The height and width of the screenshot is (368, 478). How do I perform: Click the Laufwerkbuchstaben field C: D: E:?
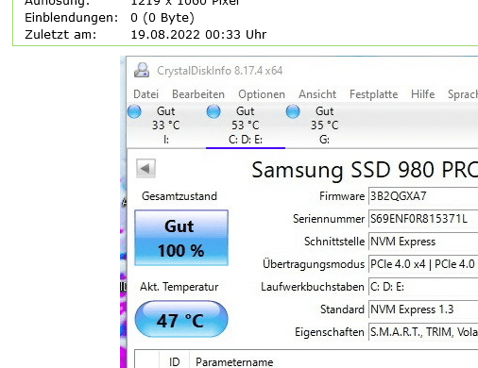click(x=423, y=287)
